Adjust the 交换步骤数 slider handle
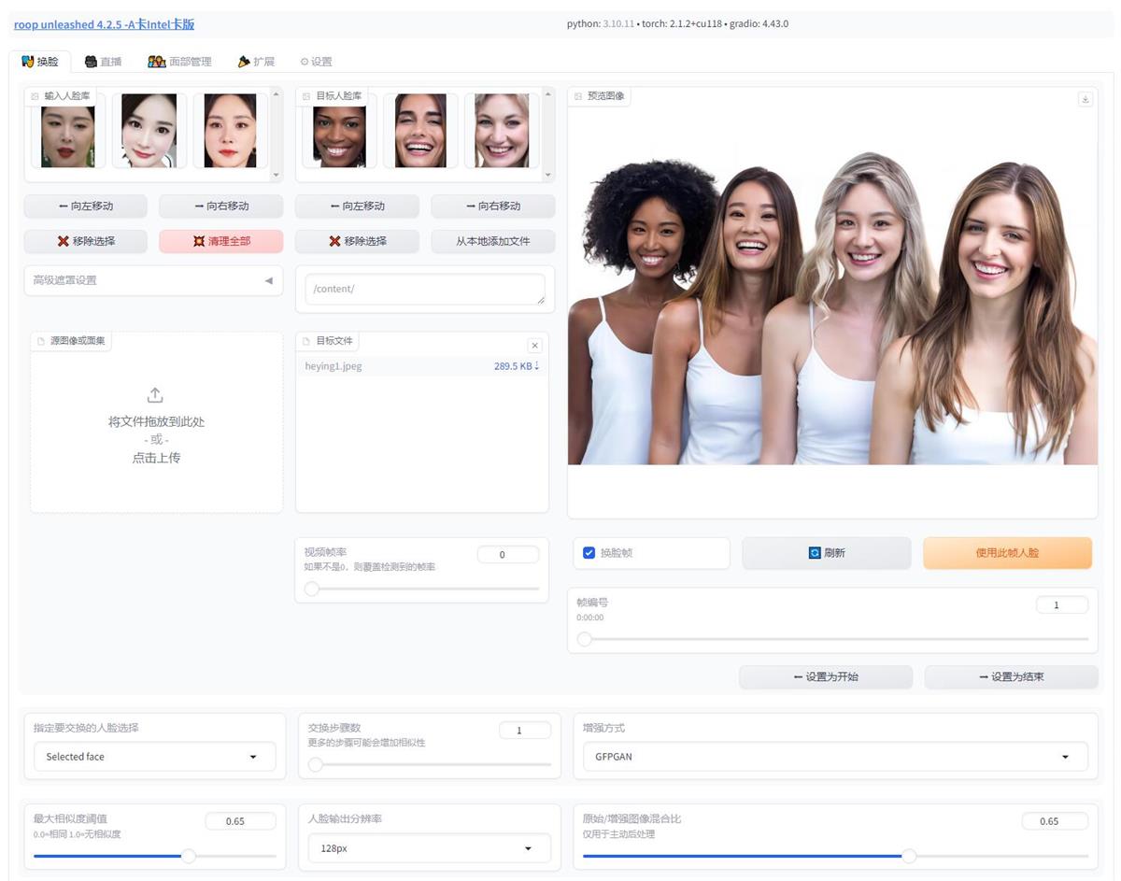Screen dimensions: 1121x881 [x=316, y=764]
